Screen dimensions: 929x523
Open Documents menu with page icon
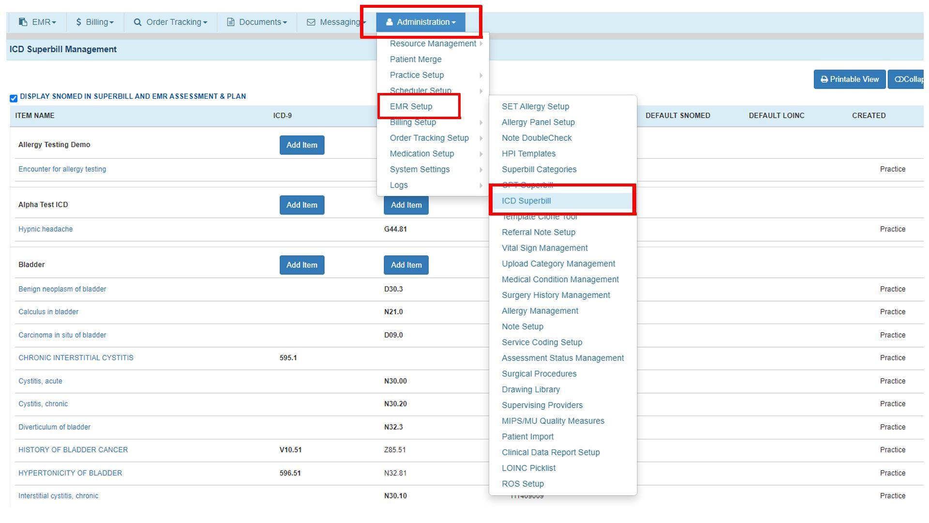(257, 22)
